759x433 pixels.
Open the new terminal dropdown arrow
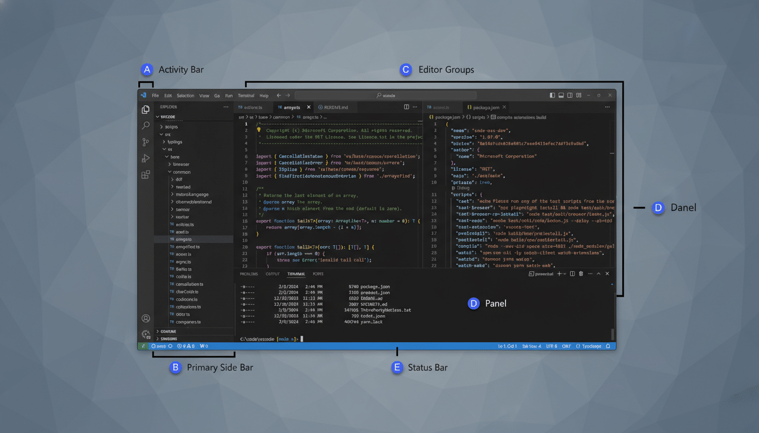(565, 273)
